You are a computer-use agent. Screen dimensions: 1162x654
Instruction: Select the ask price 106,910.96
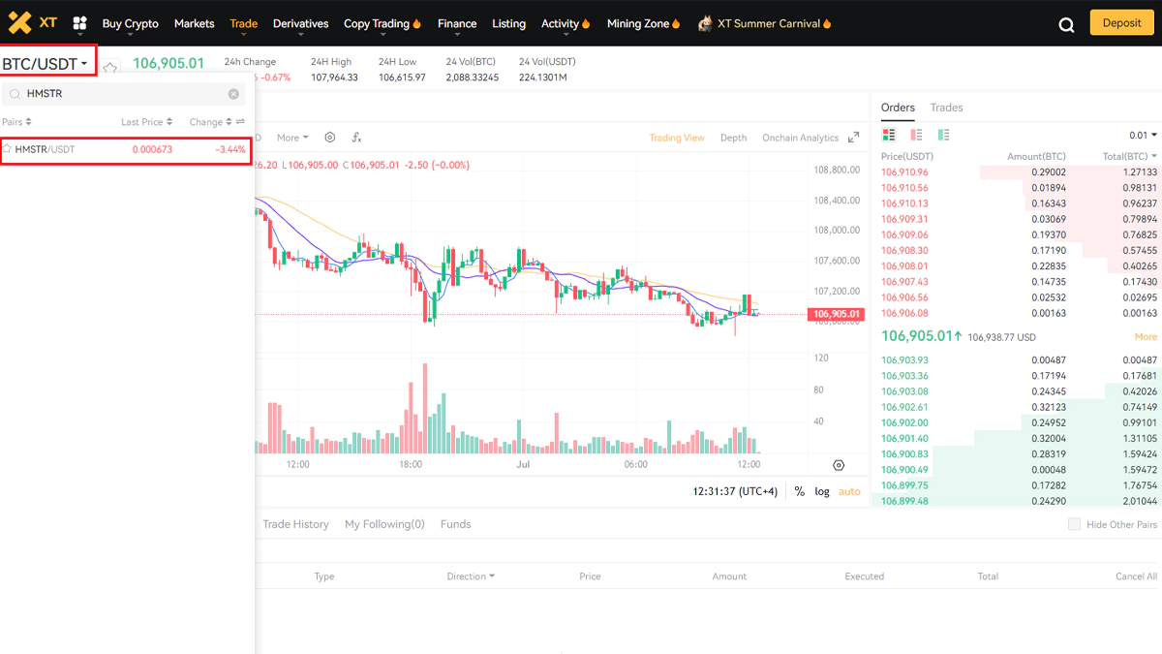tap(904, 172)
